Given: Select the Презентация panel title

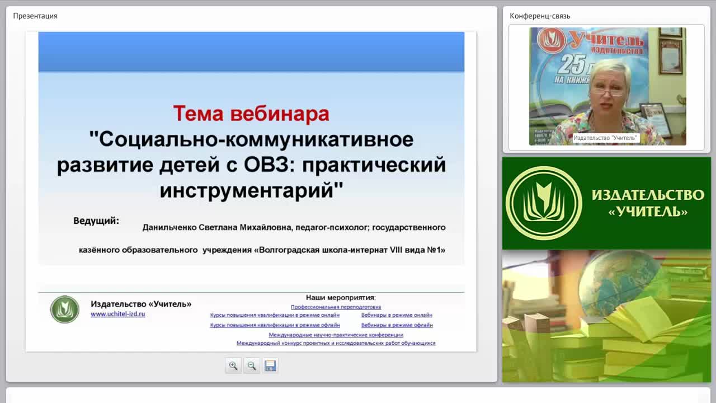Looking at the screenshot, I should coord(35,16).
